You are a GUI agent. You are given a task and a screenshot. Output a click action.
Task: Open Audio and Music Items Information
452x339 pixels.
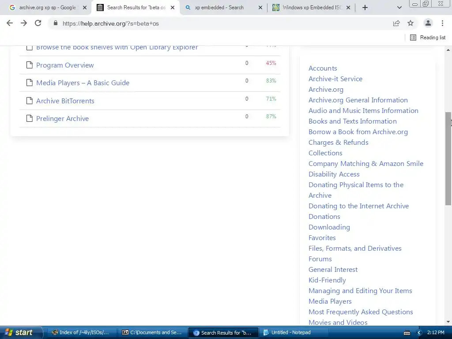click(363, 111)
